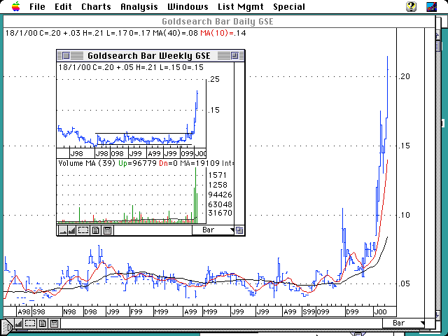This screenshot has height=336, width=448.
Task: Click the Goldsearch Bar Daily GSE title bar
Action: click(x=218, y=22)
